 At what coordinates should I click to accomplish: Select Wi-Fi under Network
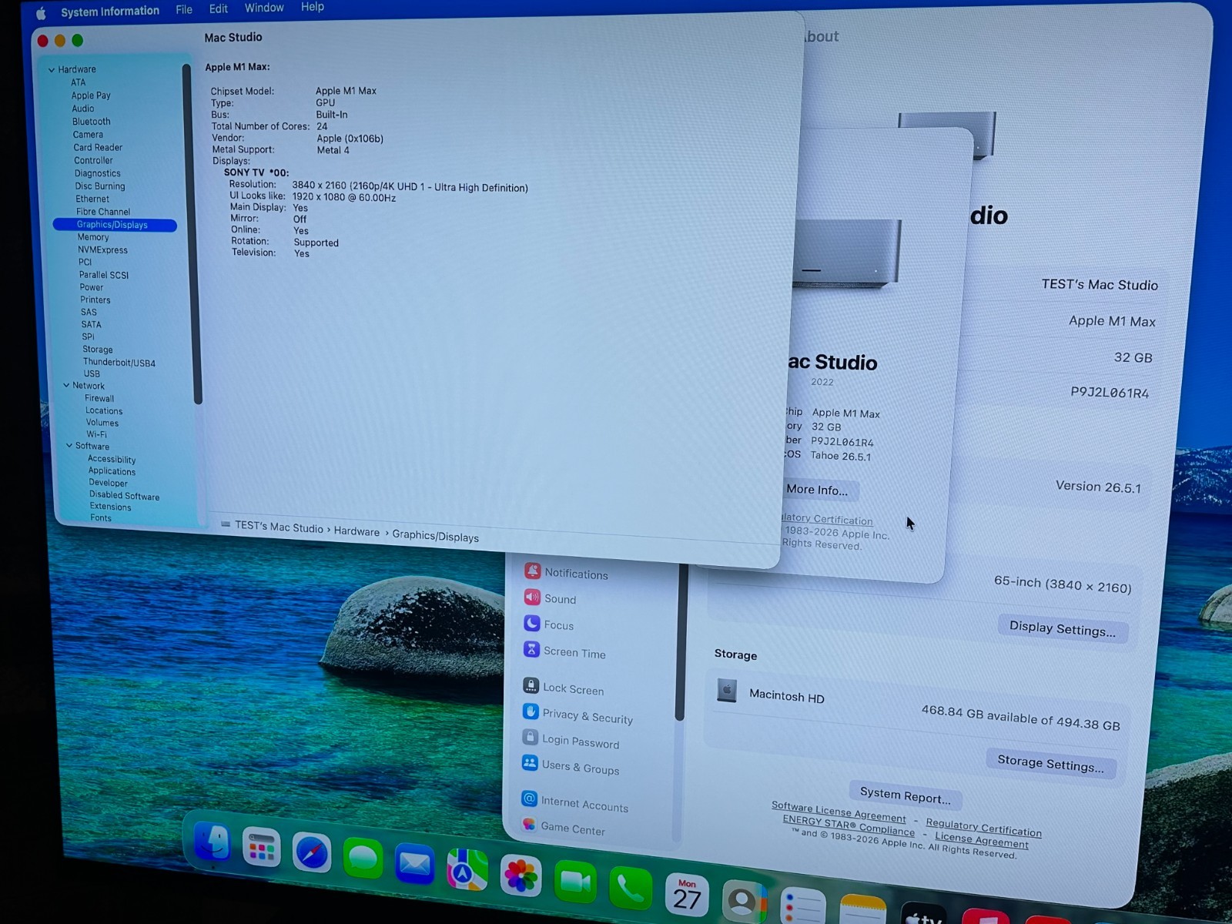[97, 434]
